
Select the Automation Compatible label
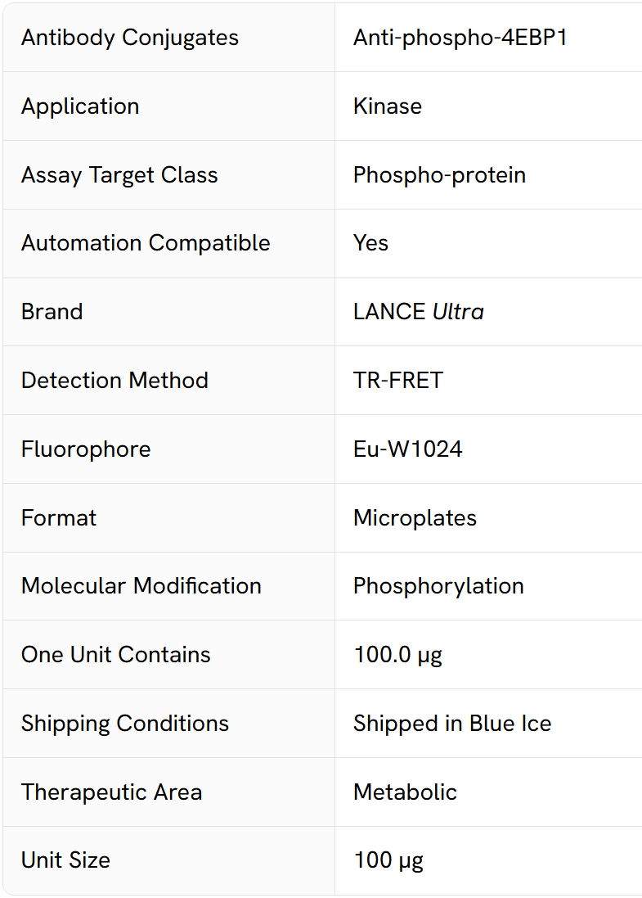146,243
